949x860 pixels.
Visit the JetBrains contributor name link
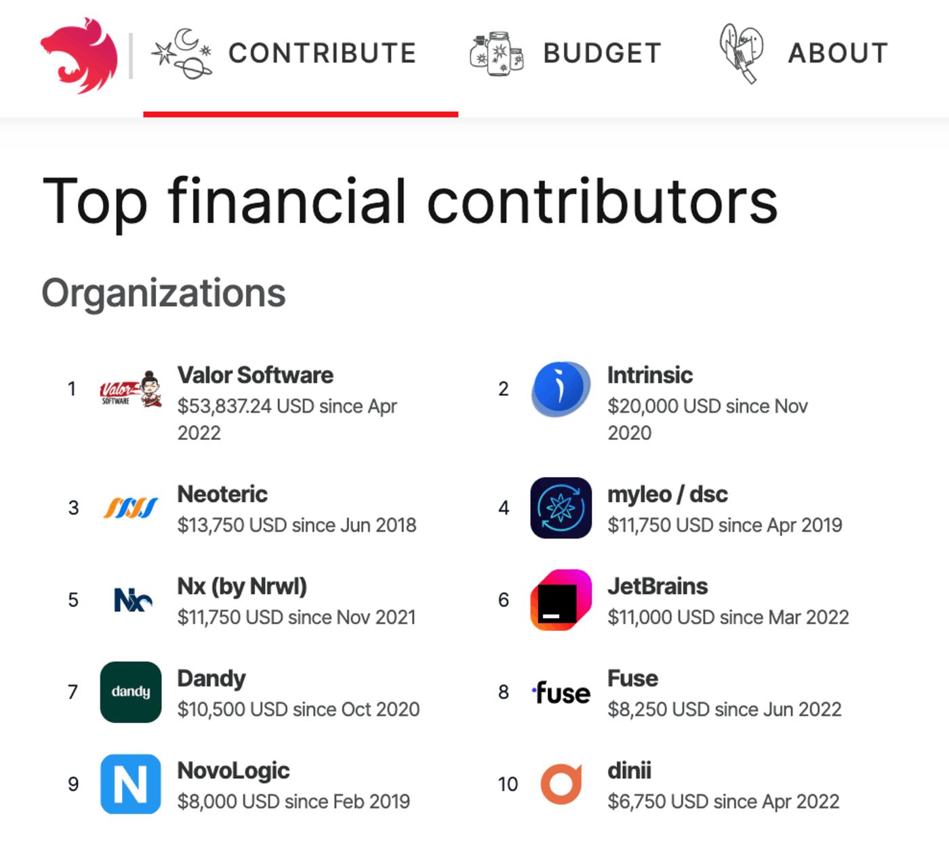point(658,586)
